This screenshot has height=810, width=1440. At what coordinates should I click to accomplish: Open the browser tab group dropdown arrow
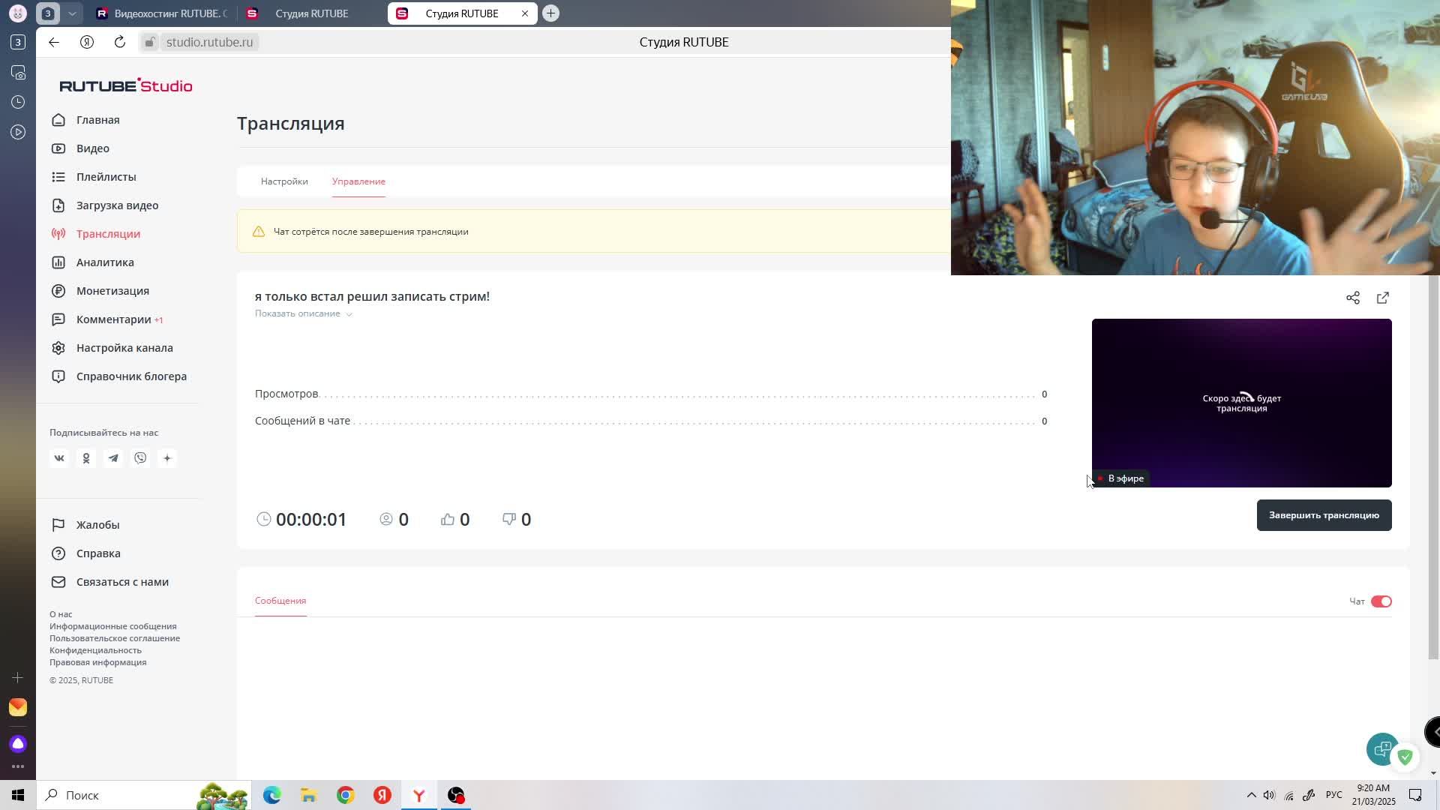[x=72, y=13]
